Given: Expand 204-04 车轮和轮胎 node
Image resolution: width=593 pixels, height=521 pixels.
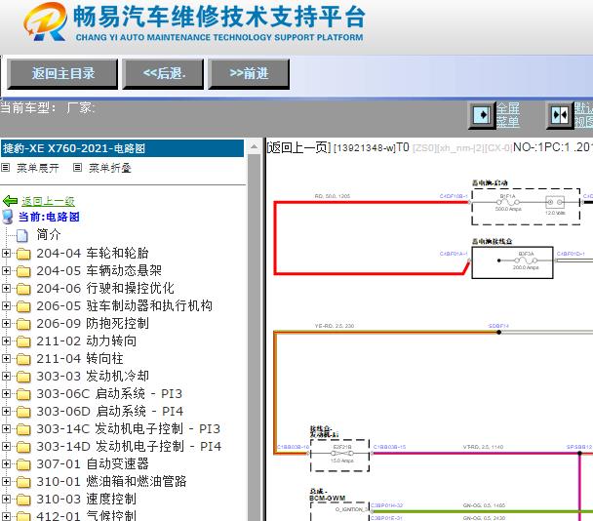Looking at the screenshot, I should click(x=6, y=253).
